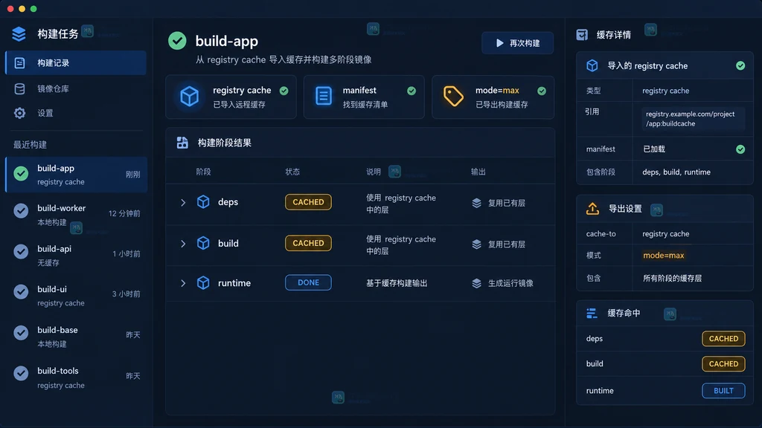Click the DONE badge in runtime row
Viewport: 762px width, 428px height.
point(308,282)
